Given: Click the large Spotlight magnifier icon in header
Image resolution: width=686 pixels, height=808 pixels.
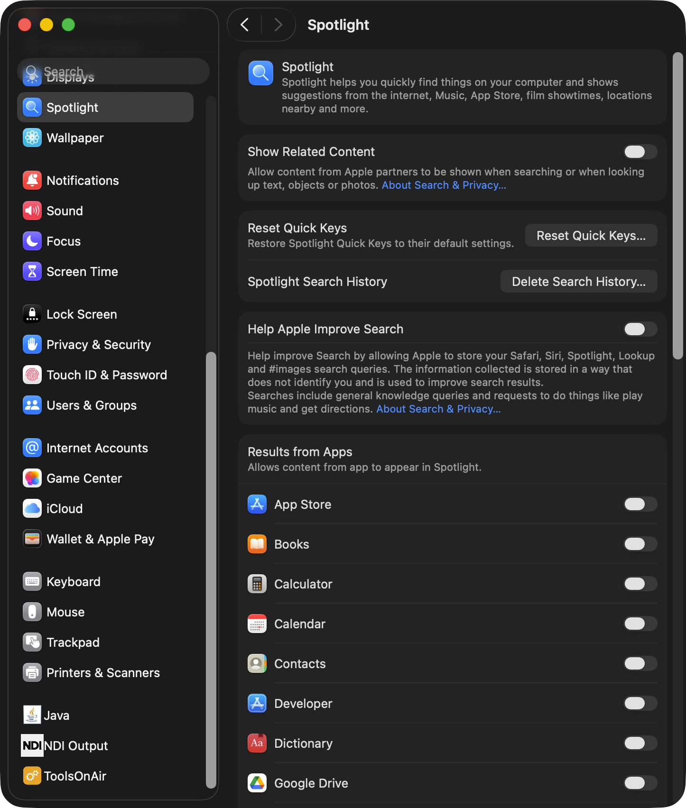Looking at the screenshot, I should pyautogui.click(x=261, y=73).
